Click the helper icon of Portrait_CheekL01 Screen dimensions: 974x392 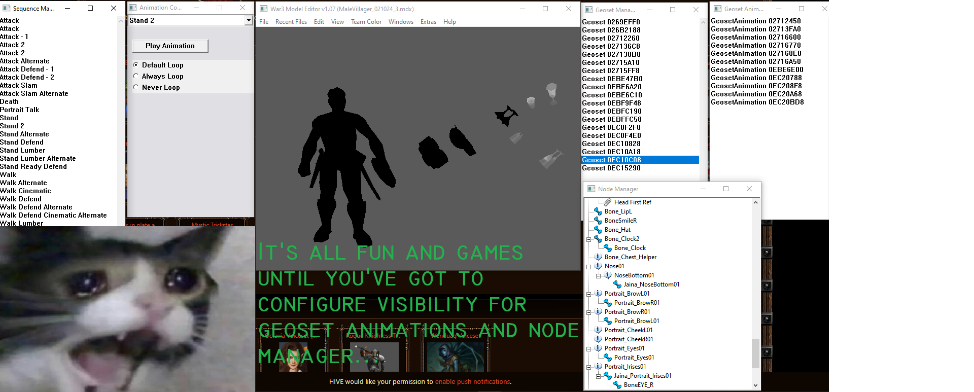[x=598, y=330]
